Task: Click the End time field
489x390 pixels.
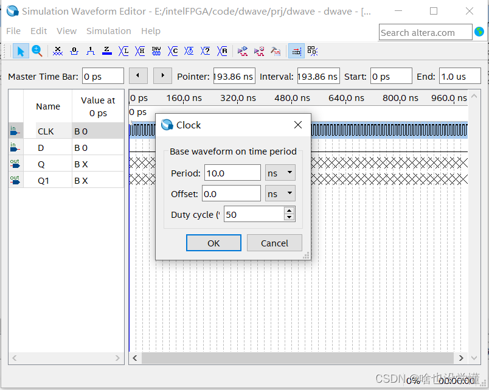Action: [x=460, y=76]
